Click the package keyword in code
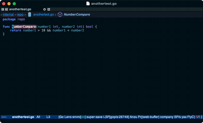Viewport: 203px width, 123px height. [9, 19]
